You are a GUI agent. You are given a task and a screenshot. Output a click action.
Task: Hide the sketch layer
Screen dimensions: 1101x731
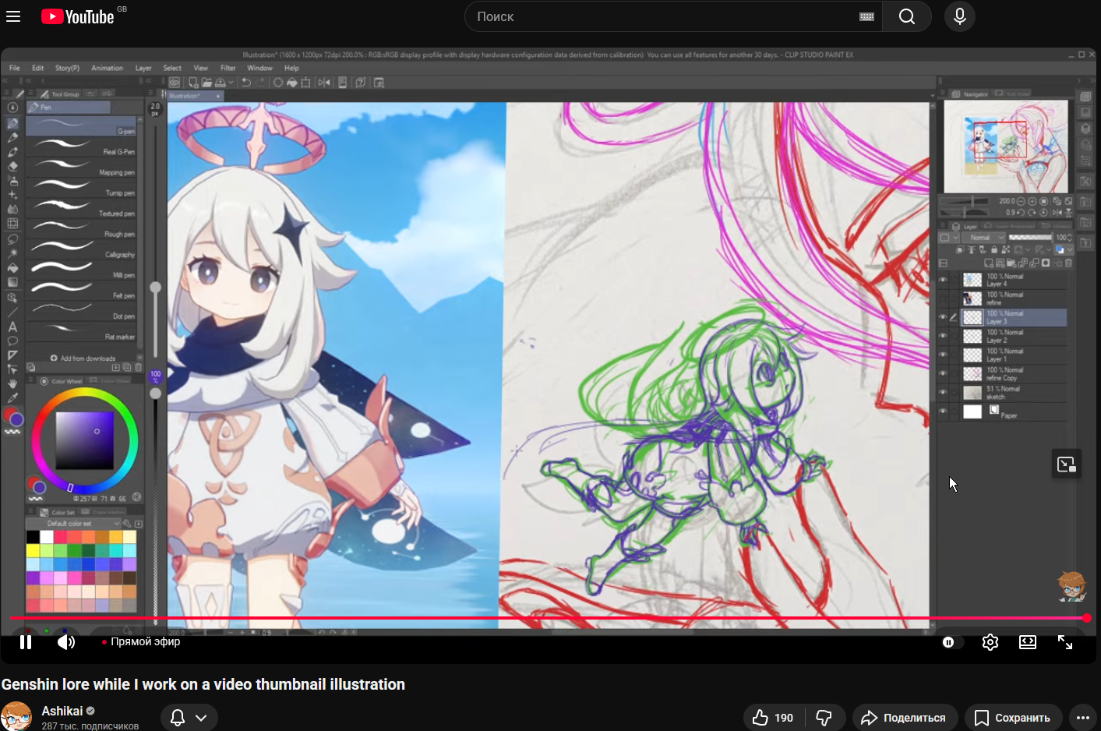point(944,393)
